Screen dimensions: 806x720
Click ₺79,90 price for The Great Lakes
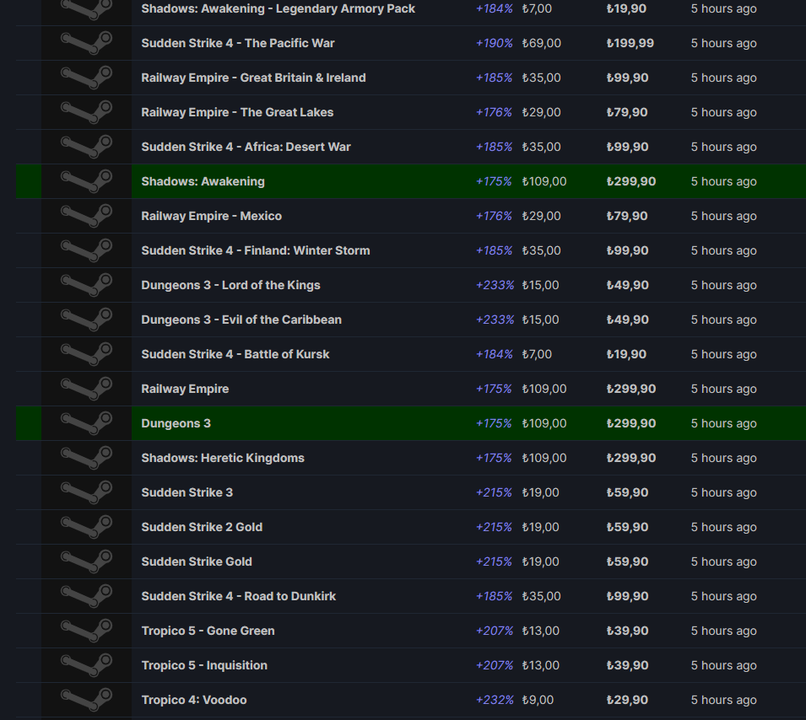click(x=627, y=112)
